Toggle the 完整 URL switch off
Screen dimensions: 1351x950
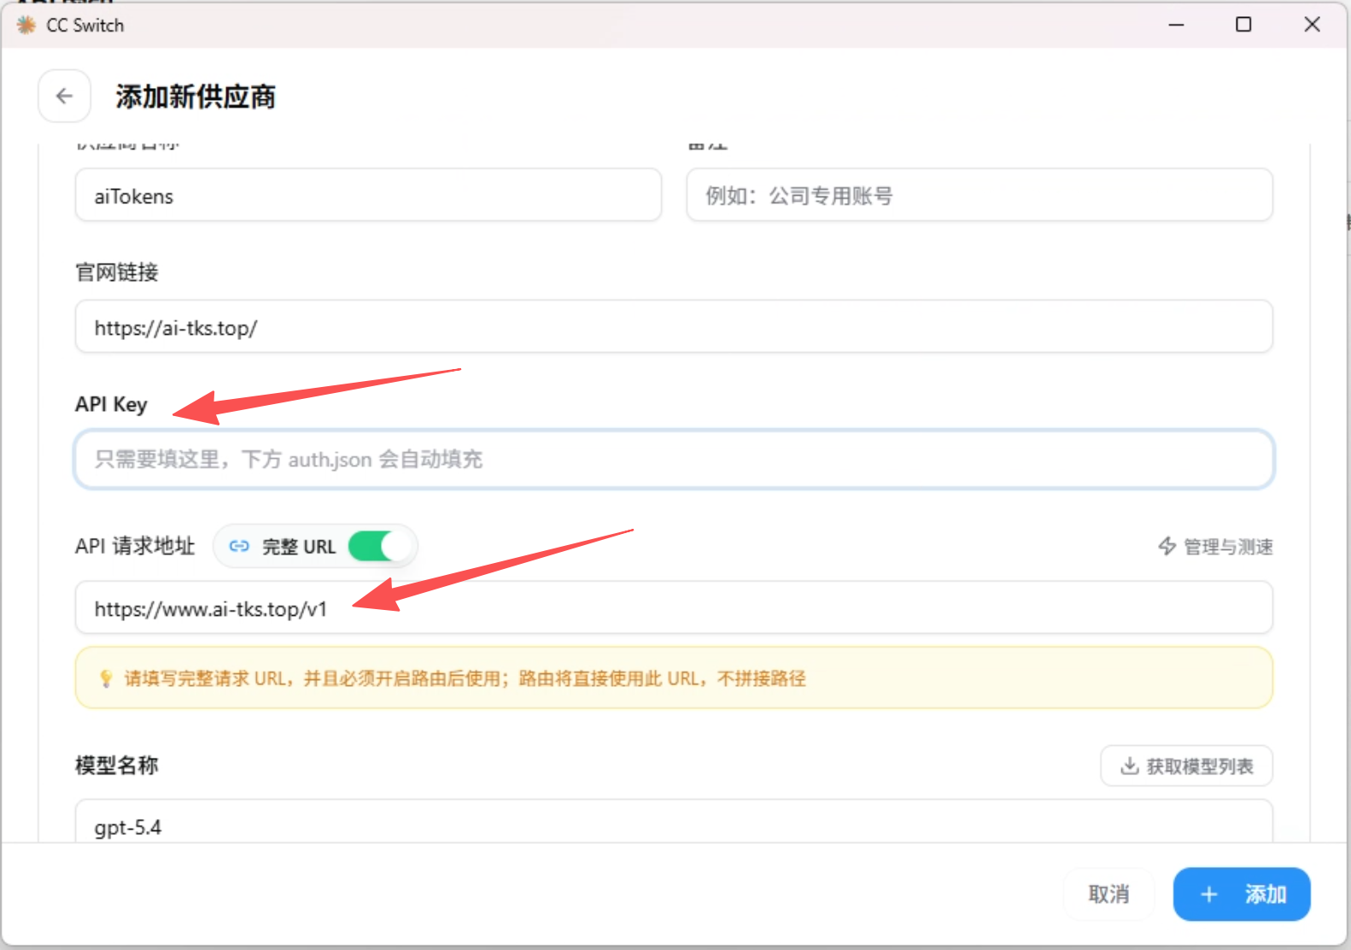381,546
